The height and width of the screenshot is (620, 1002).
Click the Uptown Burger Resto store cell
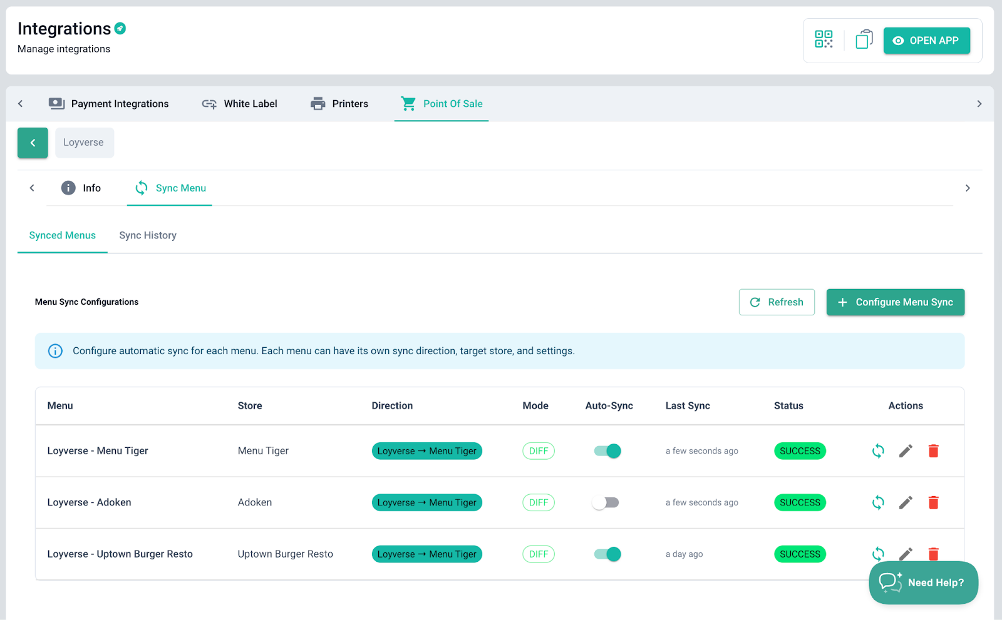point(286,554)
